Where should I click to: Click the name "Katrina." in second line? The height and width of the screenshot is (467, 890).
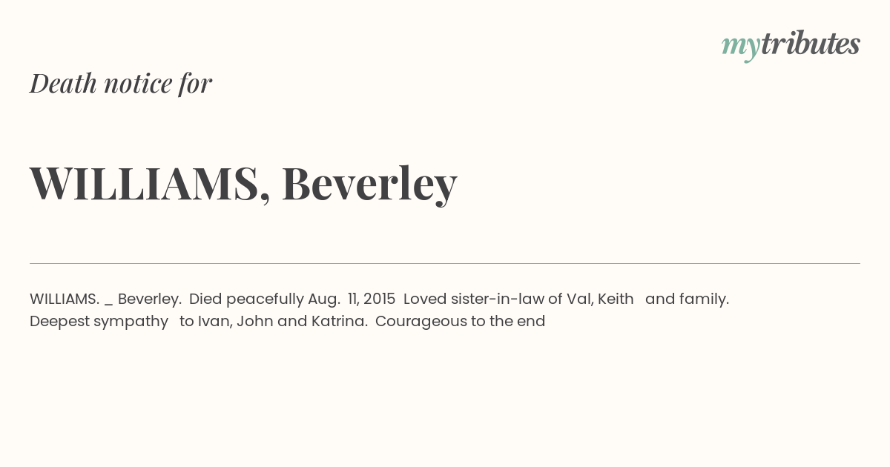coord(337,321)
